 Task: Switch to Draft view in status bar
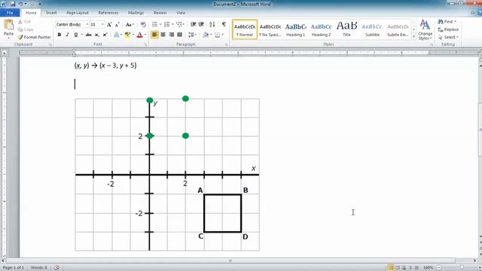click(x=416, y=268)
